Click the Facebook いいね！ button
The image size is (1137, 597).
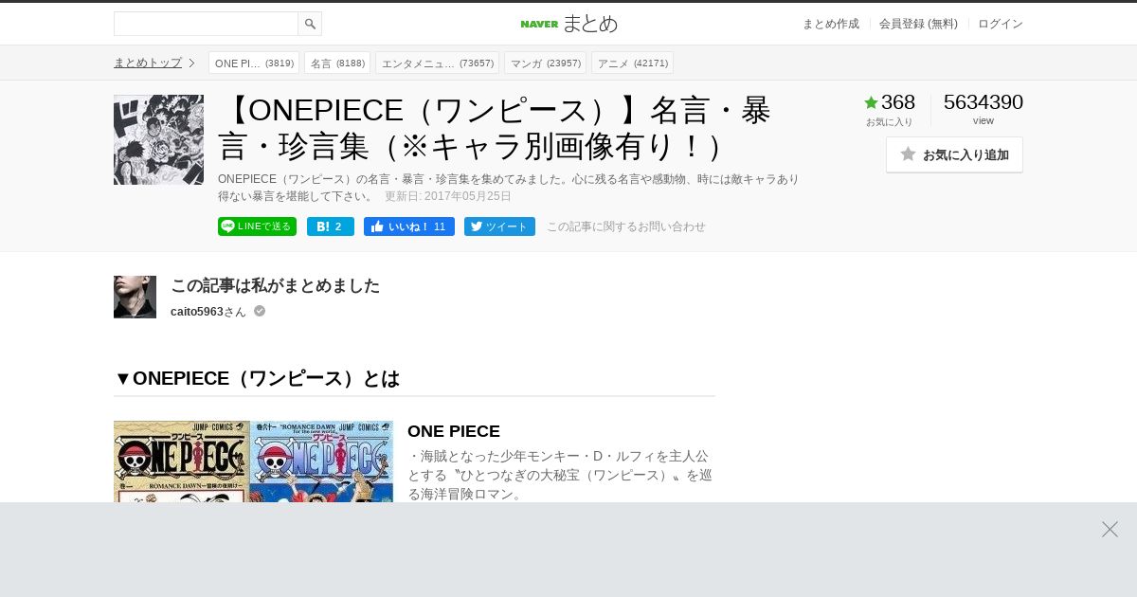click(409, 226)
